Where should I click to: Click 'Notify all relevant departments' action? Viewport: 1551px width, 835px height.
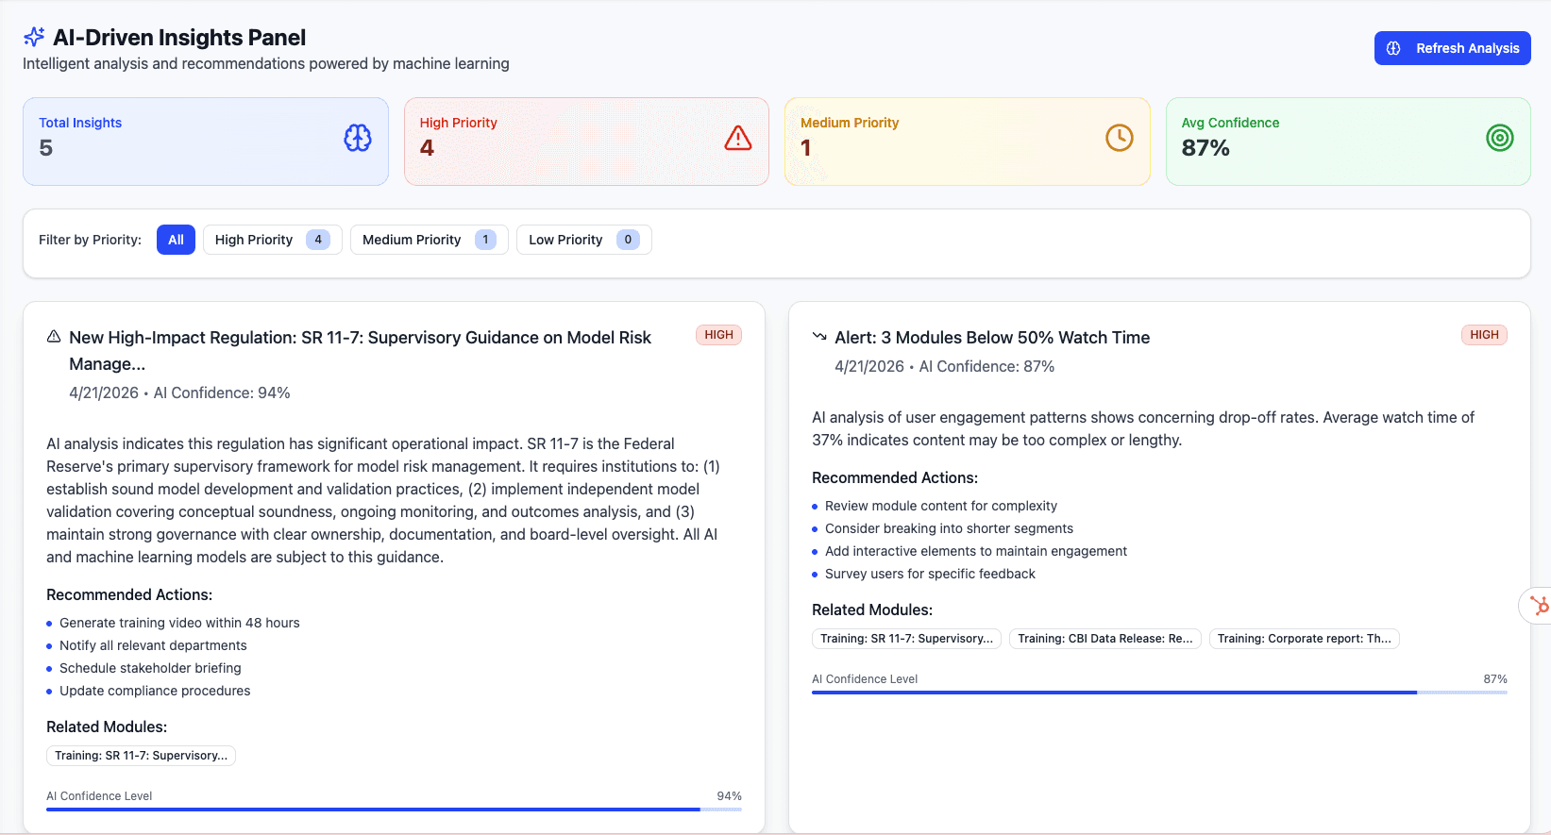pyautogui.click(x=153, y=645)
